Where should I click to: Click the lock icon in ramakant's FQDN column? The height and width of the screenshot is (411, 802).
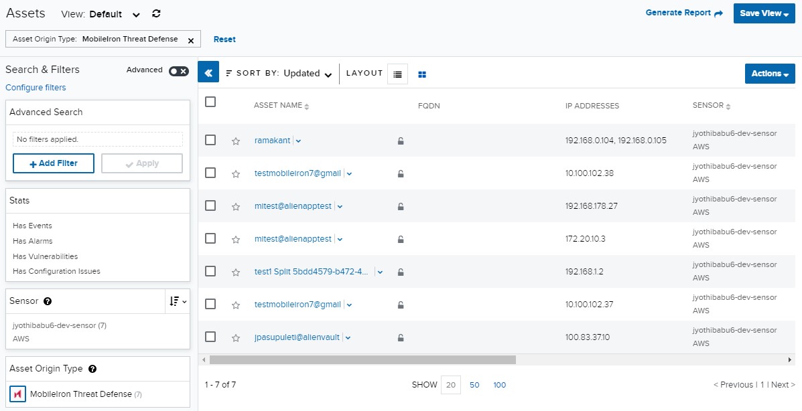click(400, 141)
